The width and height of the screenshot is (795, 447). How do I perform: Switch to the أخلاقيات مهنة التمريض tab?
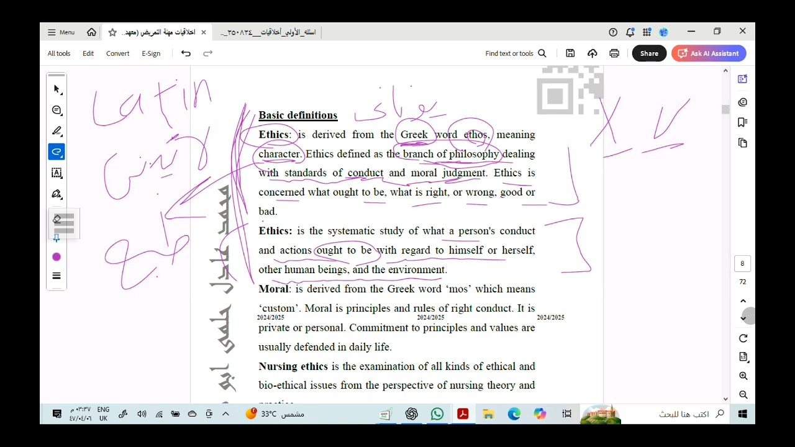pyautogui.click(x=159, y=32)
